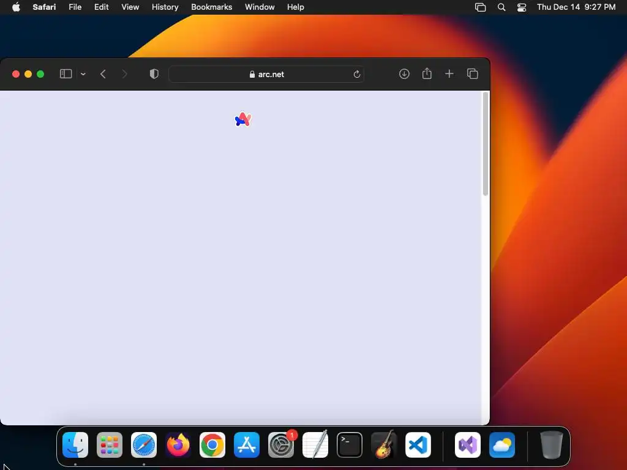Open the File menu
The height and width of the screenshot is (470, 627).
tap(75, 7)
